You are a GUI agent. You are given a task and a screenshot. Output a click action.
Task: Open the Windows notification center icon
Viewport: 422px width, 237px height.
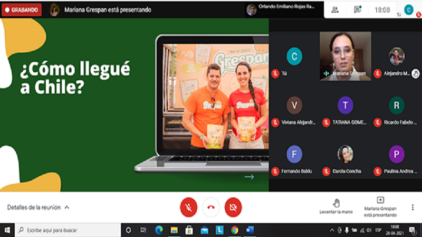(x=413, y=231)
